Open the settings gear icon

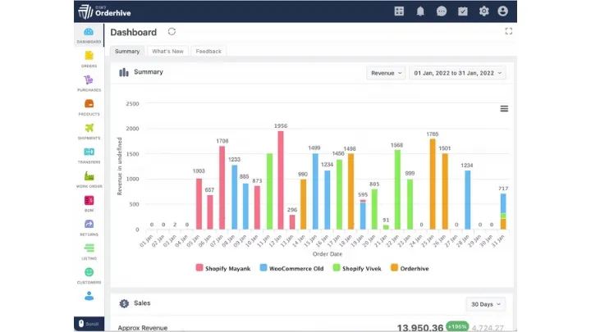[483, 11]
